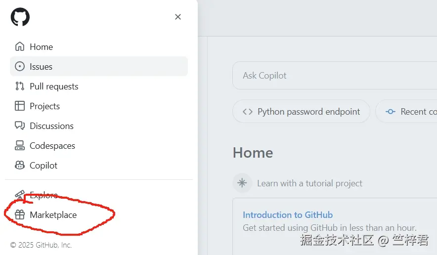437x255 pixels.
Task: Click the Python password endpoint suggestion
Action: coord(301,112)
